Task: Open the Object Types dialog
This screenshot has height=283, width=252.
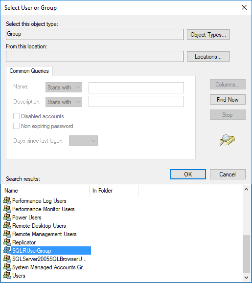Action: click(208, 35)
